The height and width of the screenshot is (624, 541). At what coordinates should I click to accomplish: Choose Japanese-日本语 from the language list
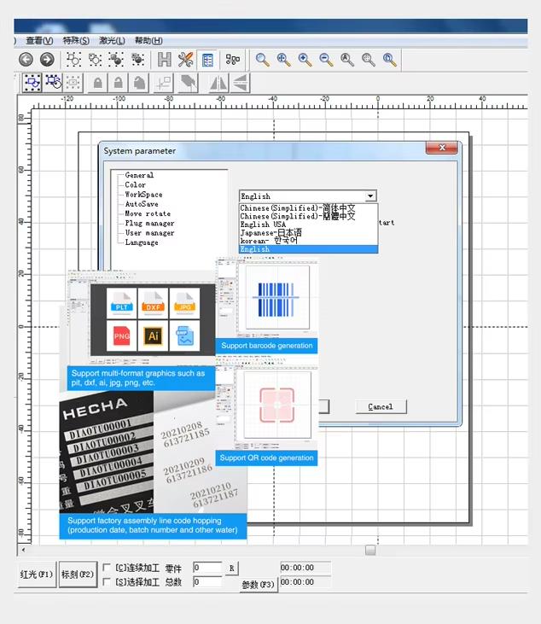click(270, 232)
